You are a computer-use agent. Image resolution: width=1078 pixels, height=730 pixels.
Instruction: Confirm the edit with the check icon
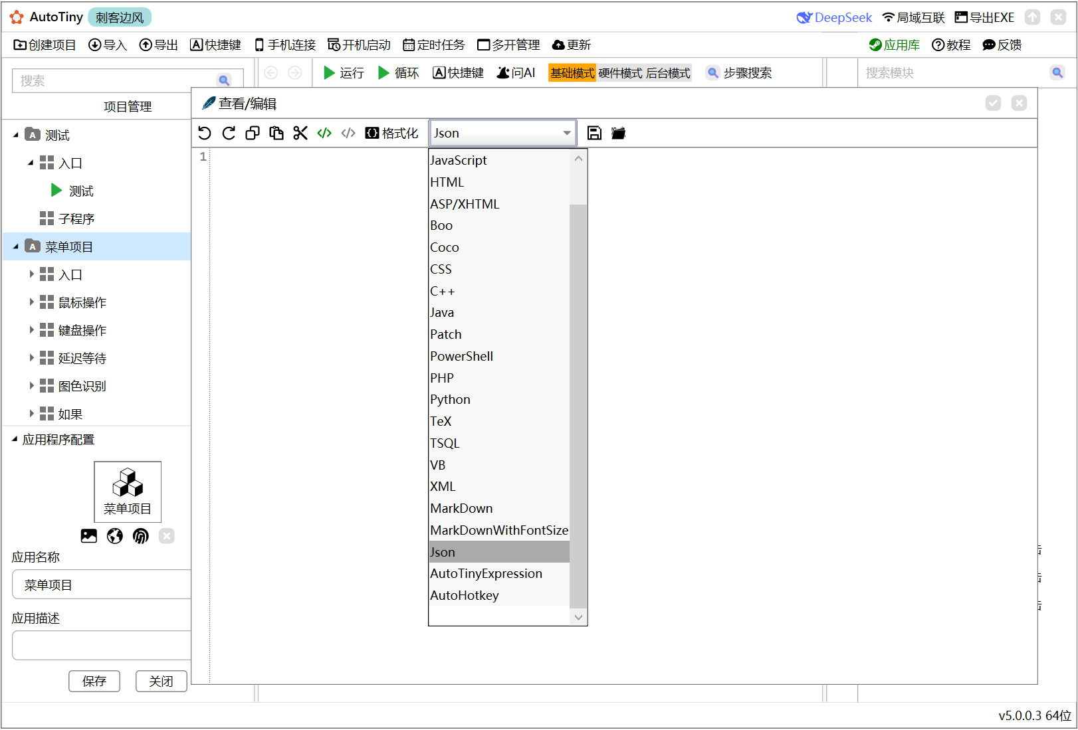993,103
